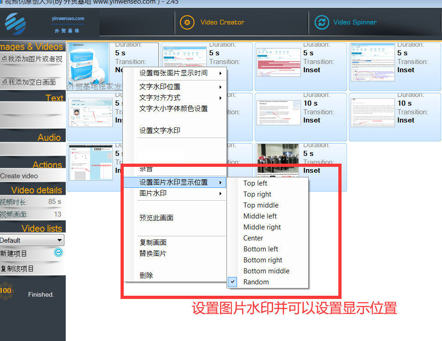Click the Video Spinner refresh icon
Screen dimensions: 442x341
(322, 22)
